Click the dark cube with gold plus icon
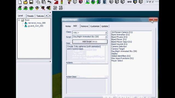Viewport: 175px width, 98px height. click(x=135, y=2)
